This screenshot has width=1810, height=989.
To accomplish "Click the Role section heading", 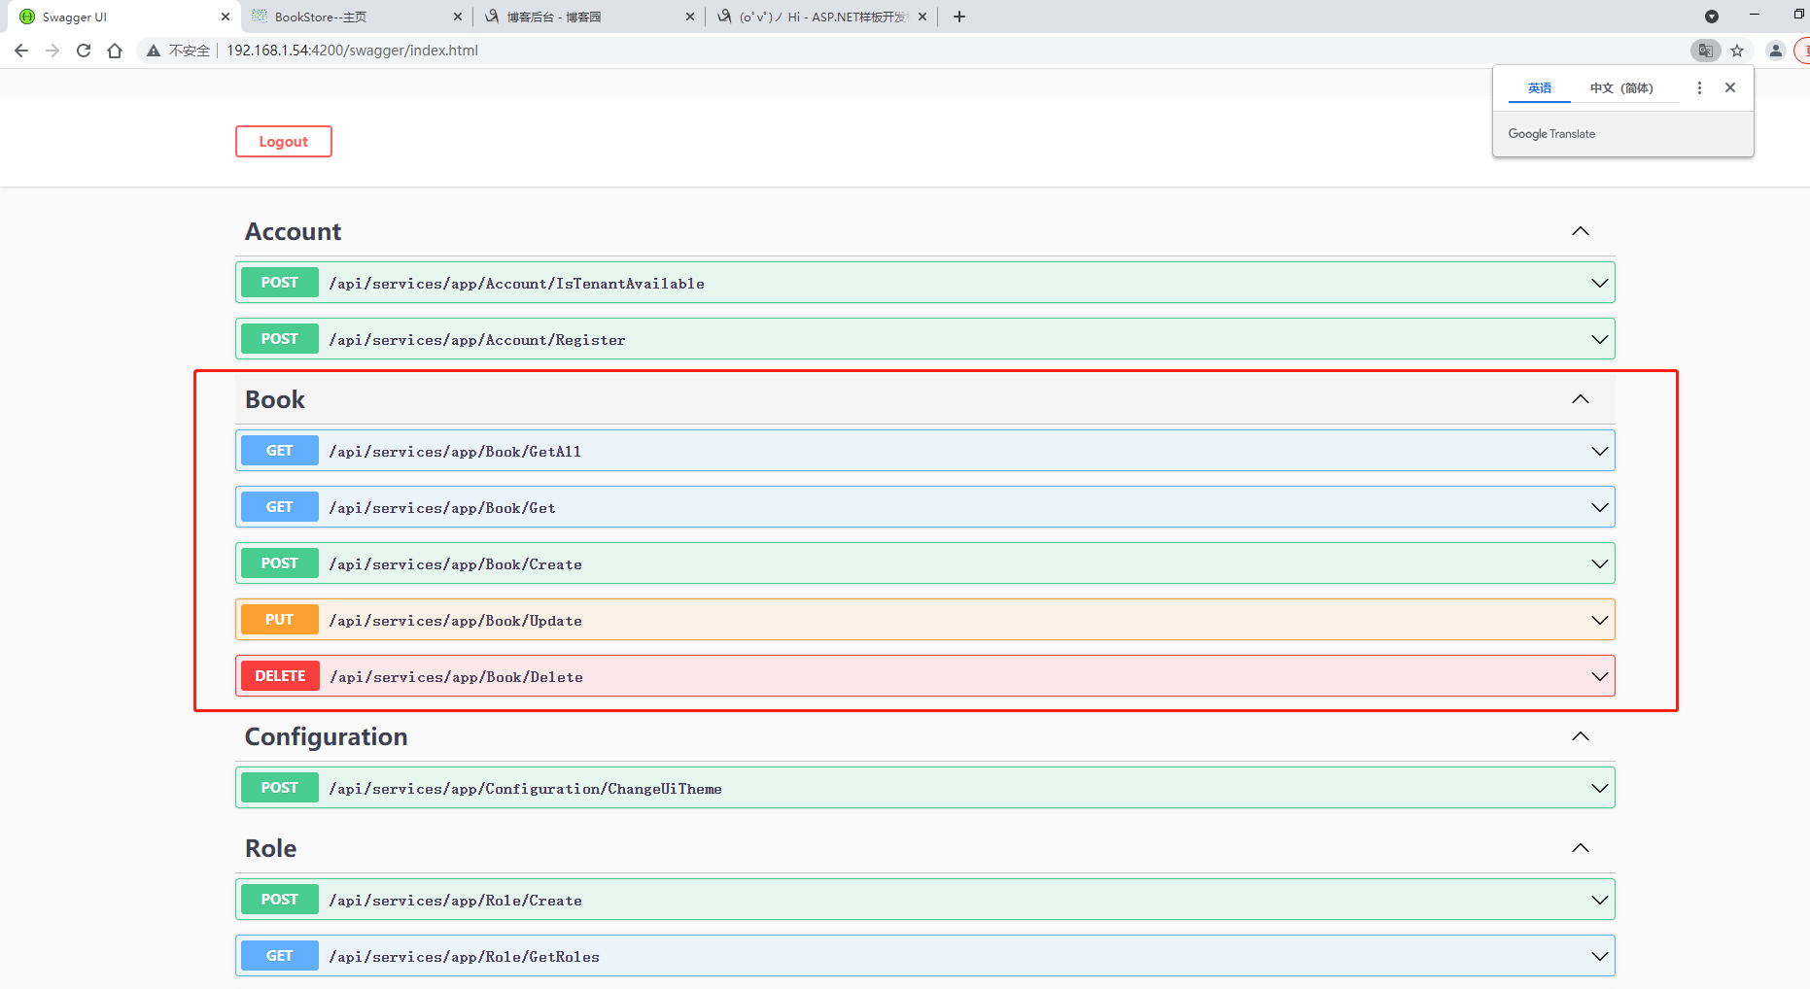I will pos(270,848).
